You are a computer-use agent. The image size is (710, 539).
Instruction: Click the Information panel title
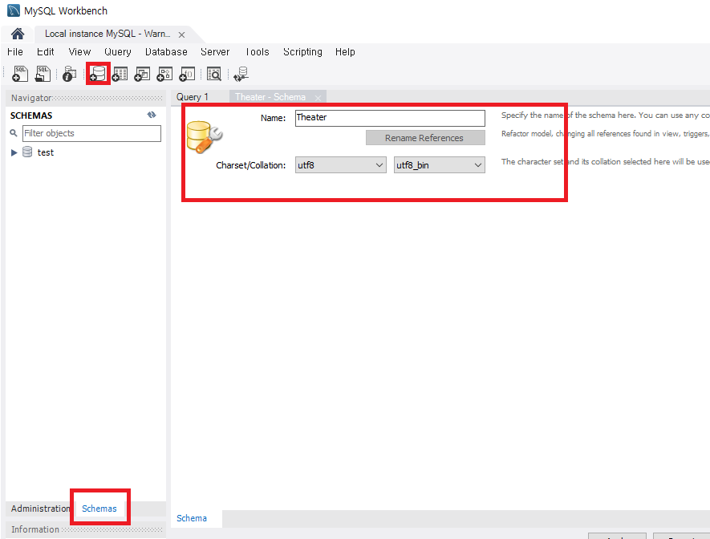point(35,529)
